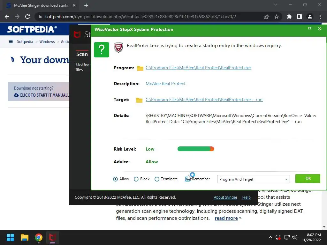The height and width of the screenshot is (245, 327).
Task: Open Program And Target dropdown
Action: (253, 179)
